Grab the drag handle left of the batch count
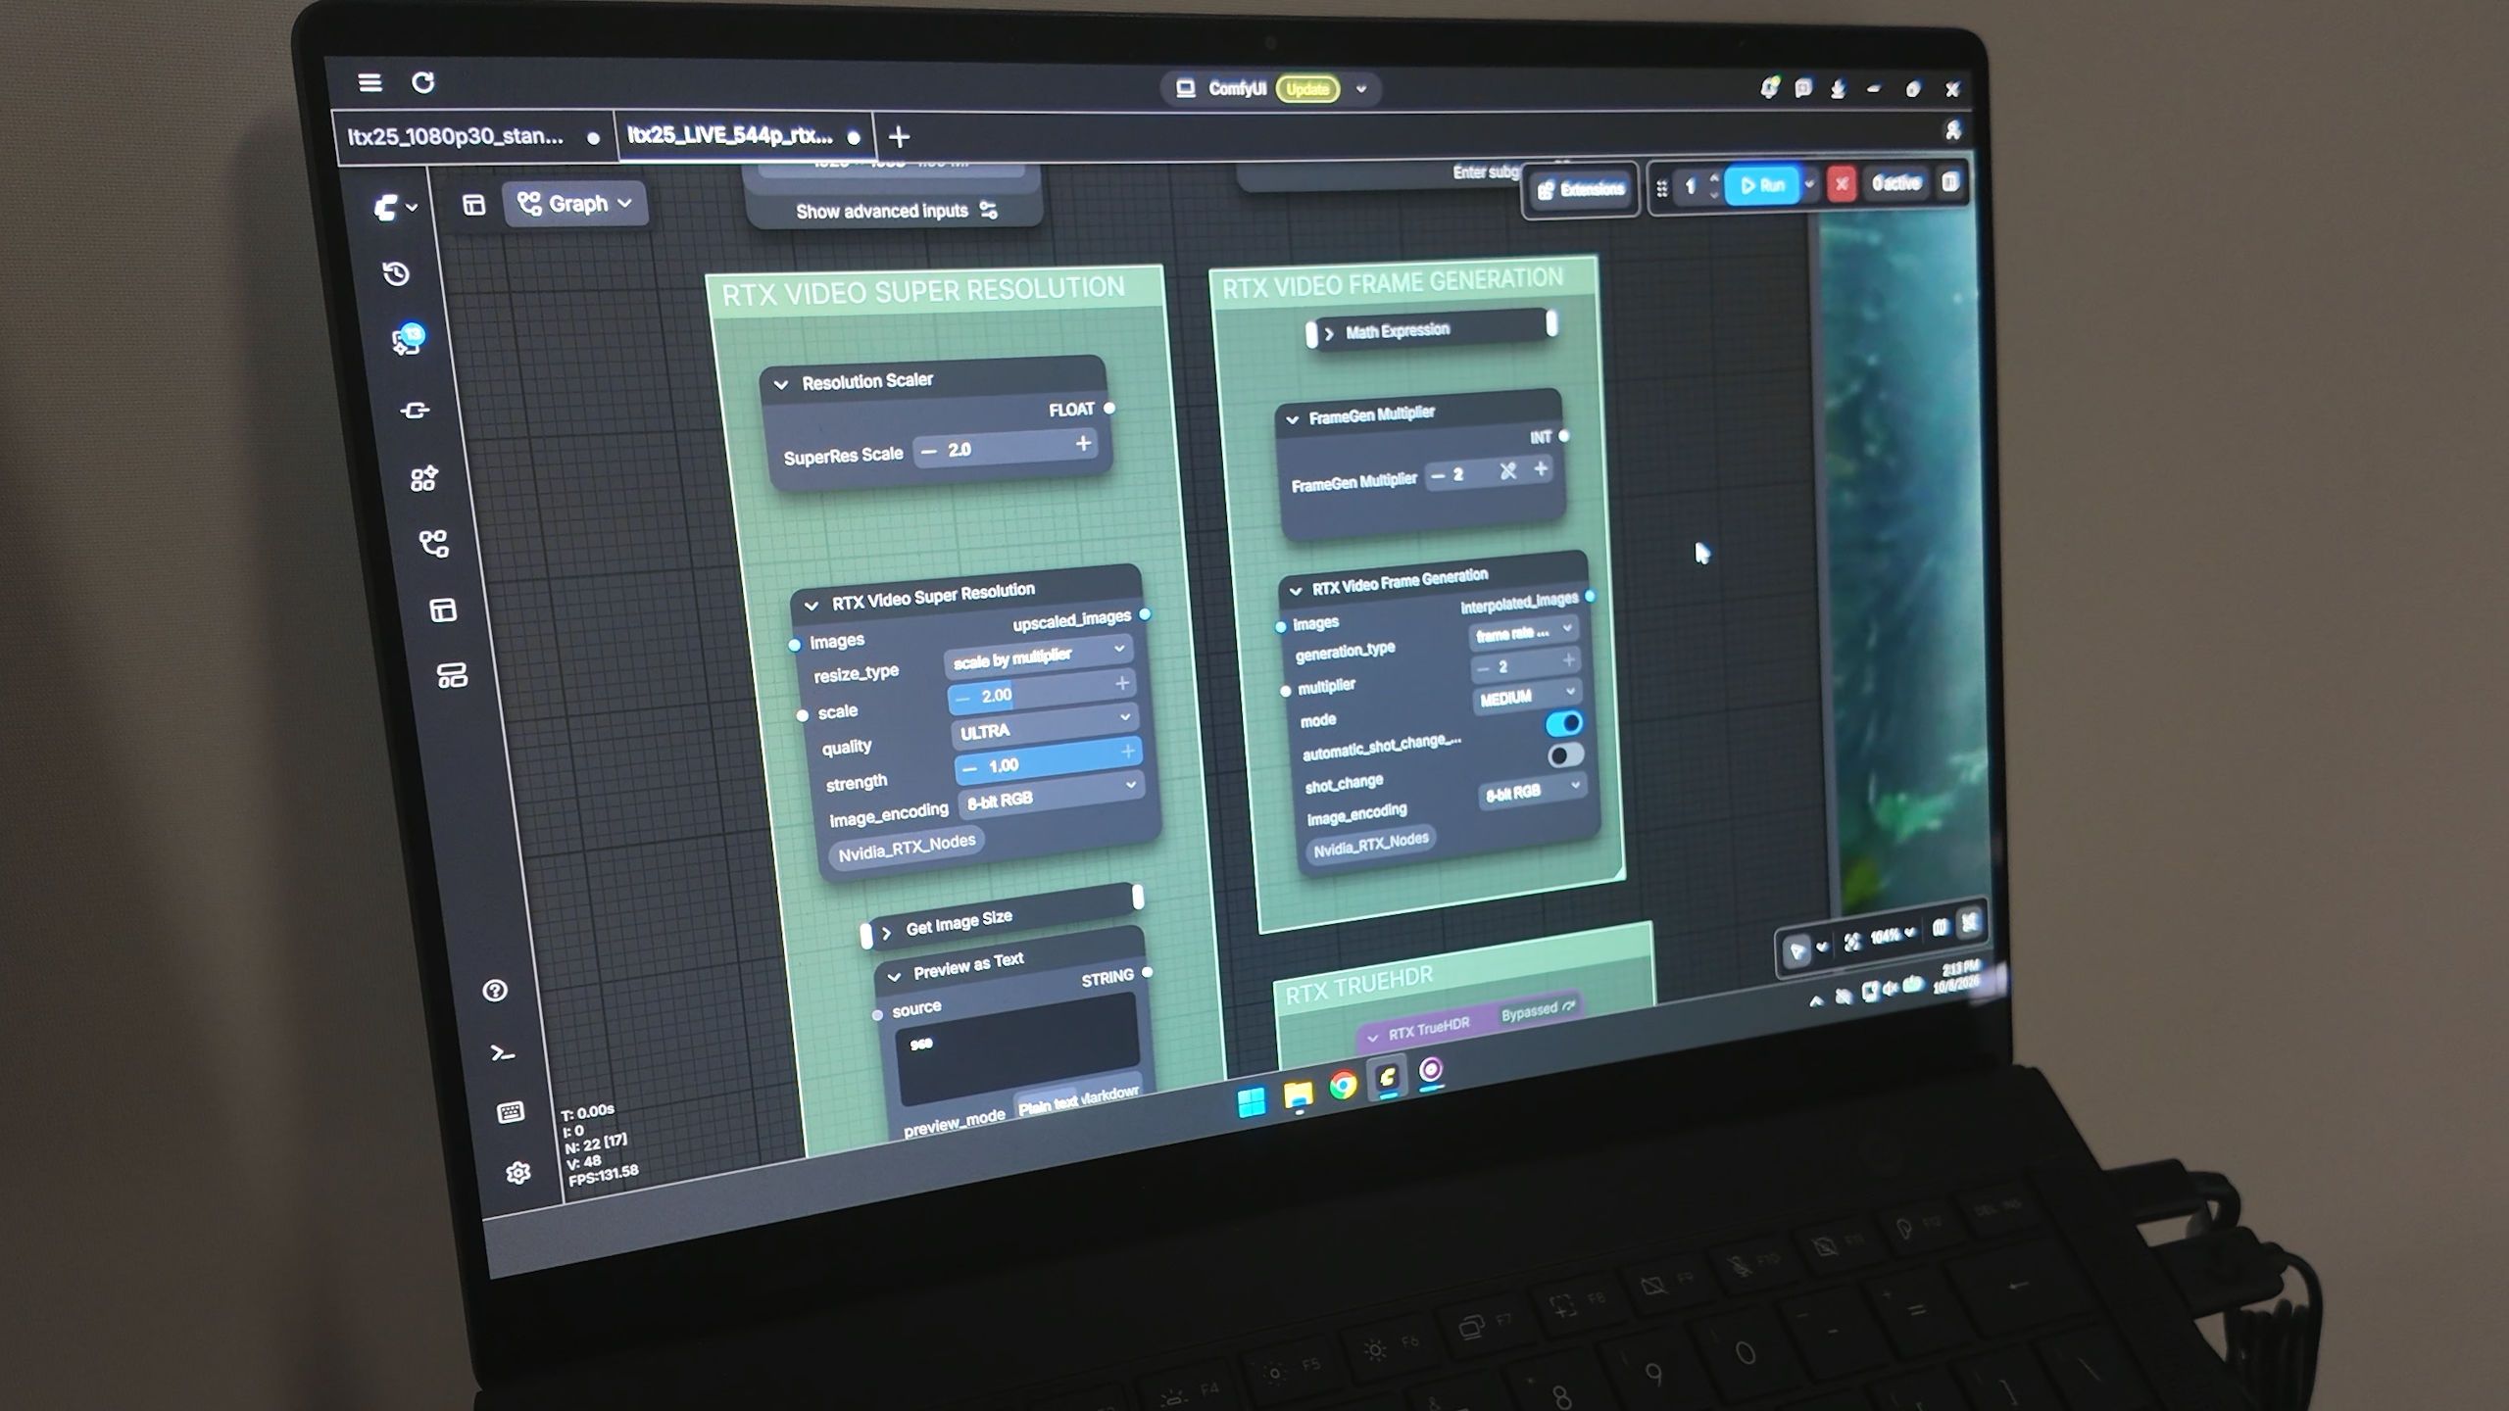The width and height of the screenshot is (2509, 1411). 1661,189
